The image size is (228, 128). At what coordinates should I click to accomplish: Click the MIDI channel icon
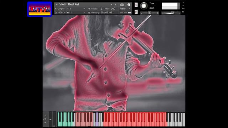(x=56, y=13)
